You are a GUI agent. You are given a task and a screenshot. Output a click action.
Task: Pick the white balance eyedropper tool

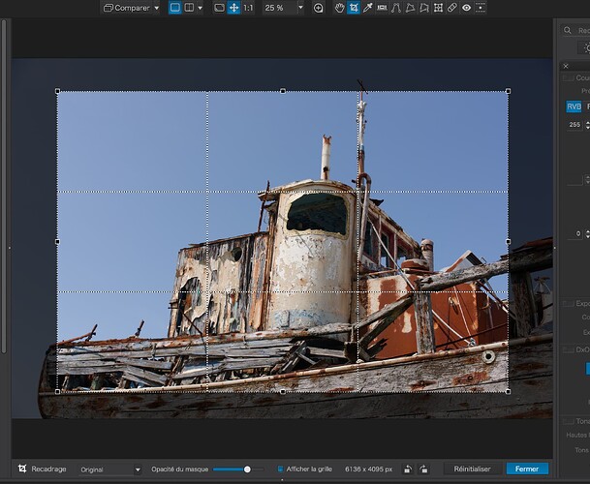368,8
